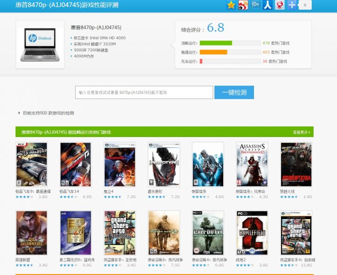Click 38 cannot-run games count
The width and height of the screenshot is (337, 275).
click(265, 61)
